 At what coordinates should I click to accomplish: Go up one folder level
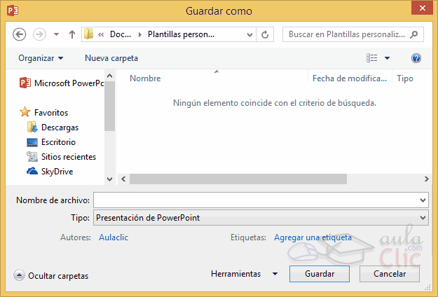(72, 34)
